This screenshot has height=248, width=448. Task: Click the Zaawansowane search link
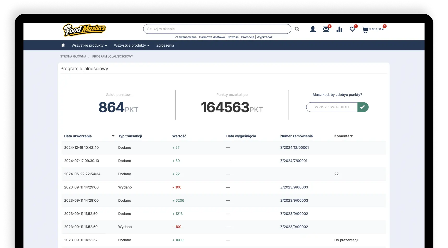coord(186,37)
